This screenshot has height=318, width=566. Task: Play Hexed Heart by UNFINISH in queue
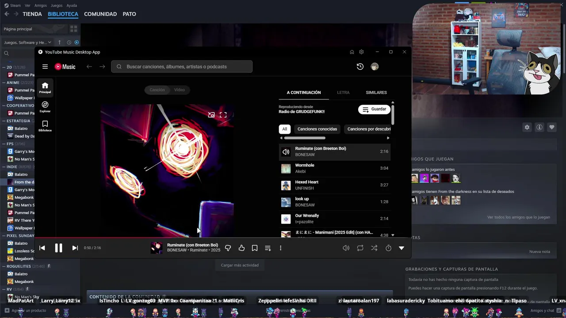(335, 185)
